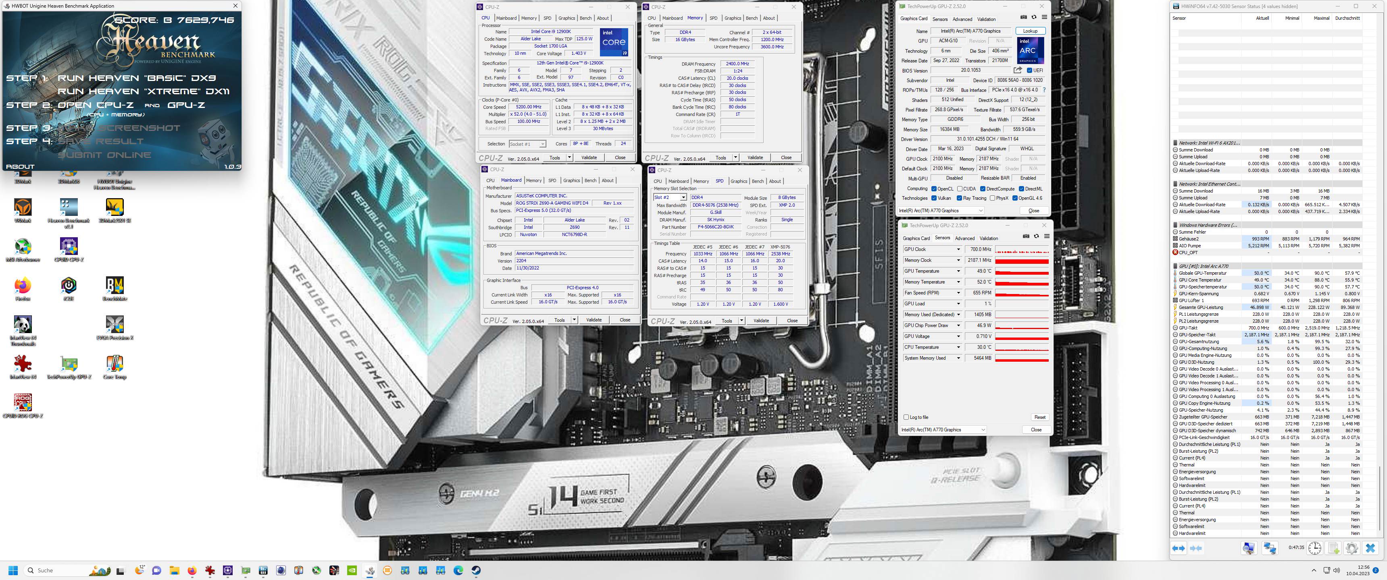Click RUN HEAVEN "XTREME" DX11 in HWBOT app
This screenshot has height=580, width=1387.
(x=144, y=91)
